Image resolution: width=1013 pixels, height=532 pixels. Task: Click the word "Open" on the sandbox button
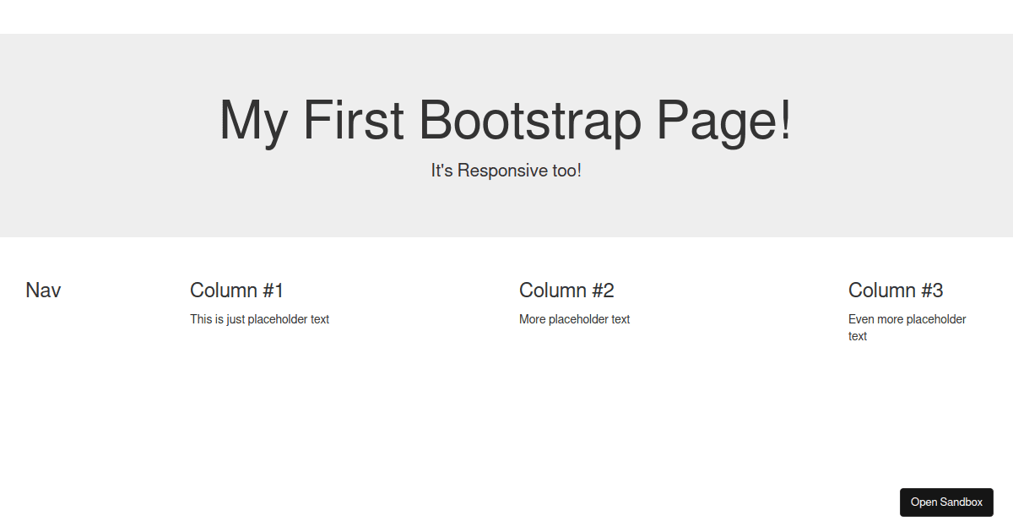tap(925, 502)
